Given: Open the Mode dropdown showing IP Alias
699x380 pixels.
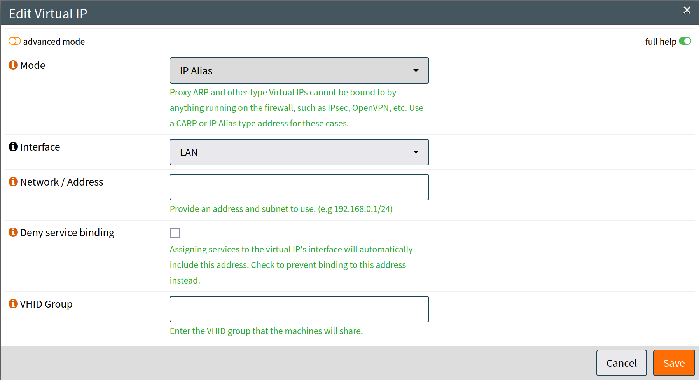Looking at the screenshot, I should [x=299, y=70].
